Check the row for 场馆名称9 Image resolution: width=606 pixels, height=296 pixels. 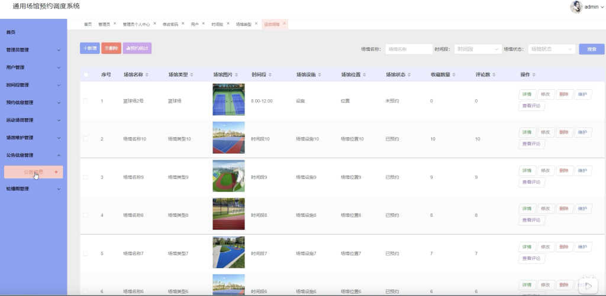(x=85, y=177)
